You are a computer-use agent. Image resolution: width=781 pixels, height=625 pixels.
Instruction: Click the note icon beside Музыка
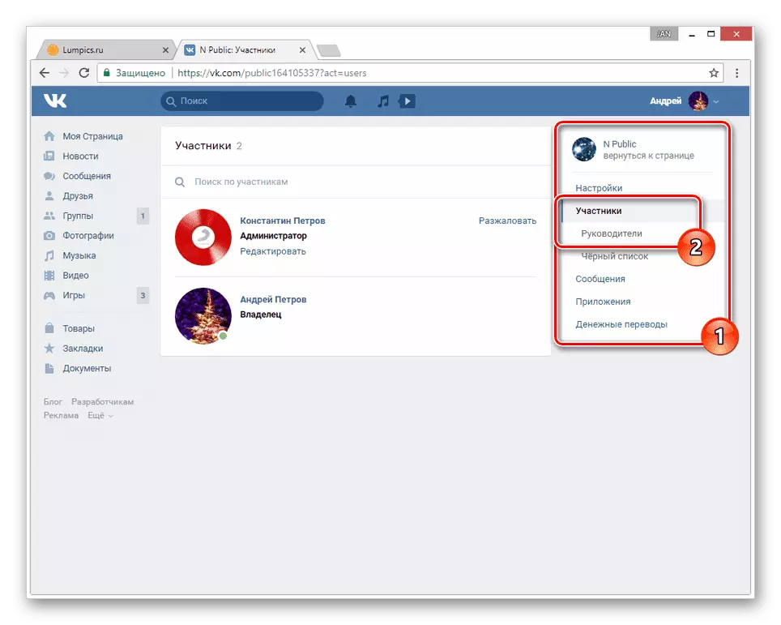(x=49, y=255)
